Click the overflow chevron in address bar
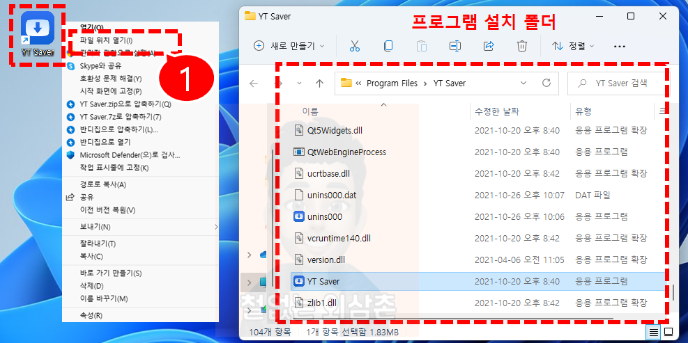Screen dimensions: 688x343 pyautogui.click(x=358, y=83)
